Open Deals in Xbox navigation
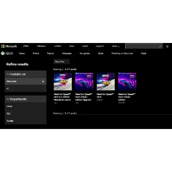 pos(144,53)
